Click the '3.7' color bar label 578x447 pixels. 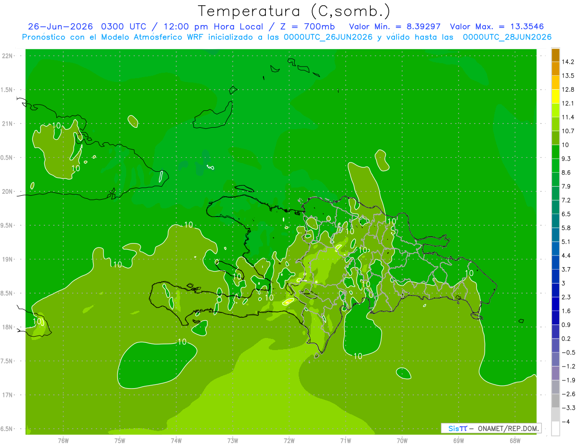566,269
